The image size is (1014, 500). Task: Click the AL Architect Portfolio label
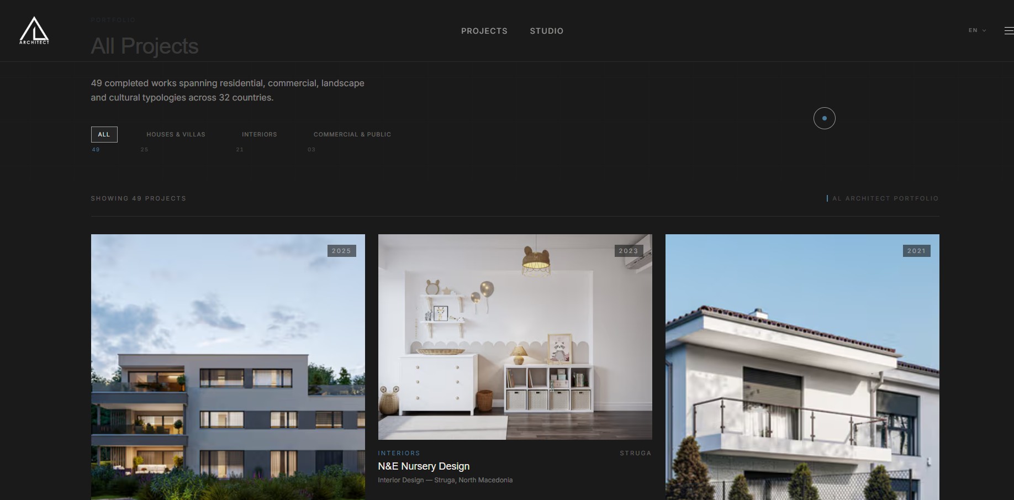(x=885, y=198)
